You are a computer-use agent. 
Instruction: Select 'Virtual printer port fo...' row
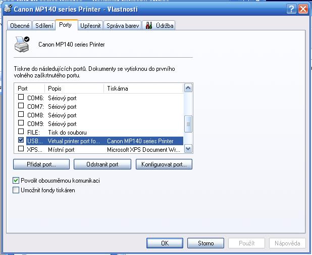(x=99, y=141)
